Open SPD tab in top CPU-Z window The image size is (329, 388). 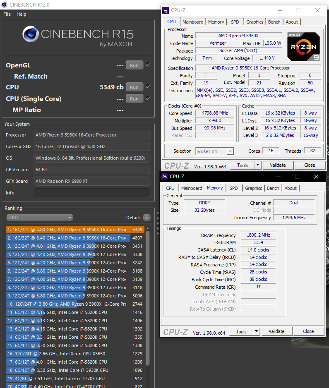(235, 22)
